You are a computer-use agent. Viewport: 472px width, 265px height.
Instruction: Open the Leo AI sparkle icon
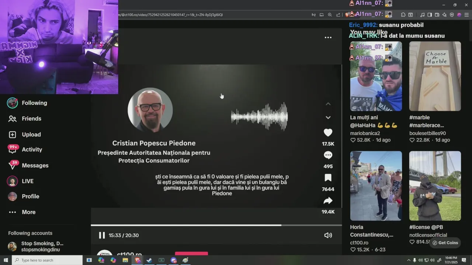(x=444, y=15)
